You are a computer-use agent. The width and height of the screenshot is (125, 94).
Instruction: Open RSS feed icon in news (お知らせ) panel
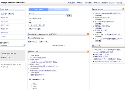pyautogui.click(x=88, y=34)
